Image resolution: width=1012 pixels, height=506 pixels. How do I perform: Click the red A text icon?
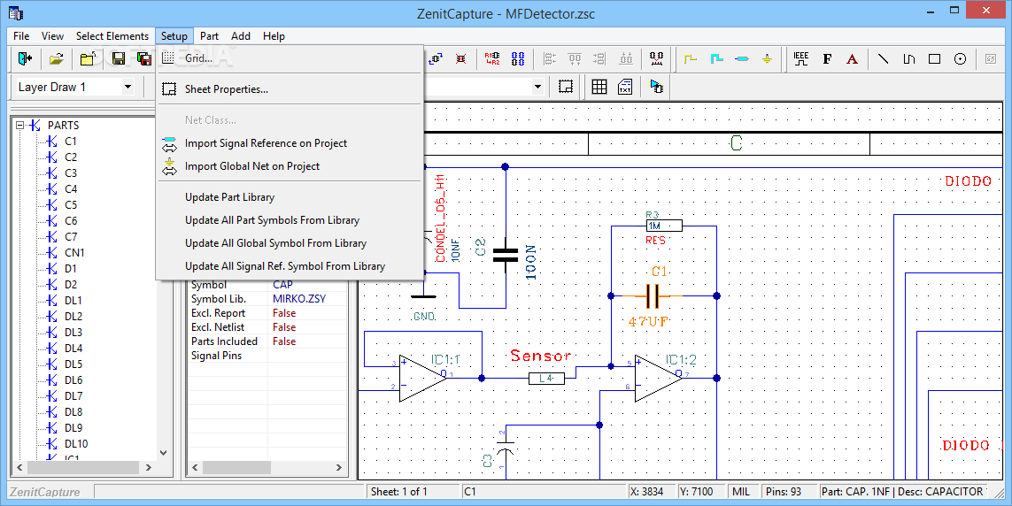tap(852, 58)
